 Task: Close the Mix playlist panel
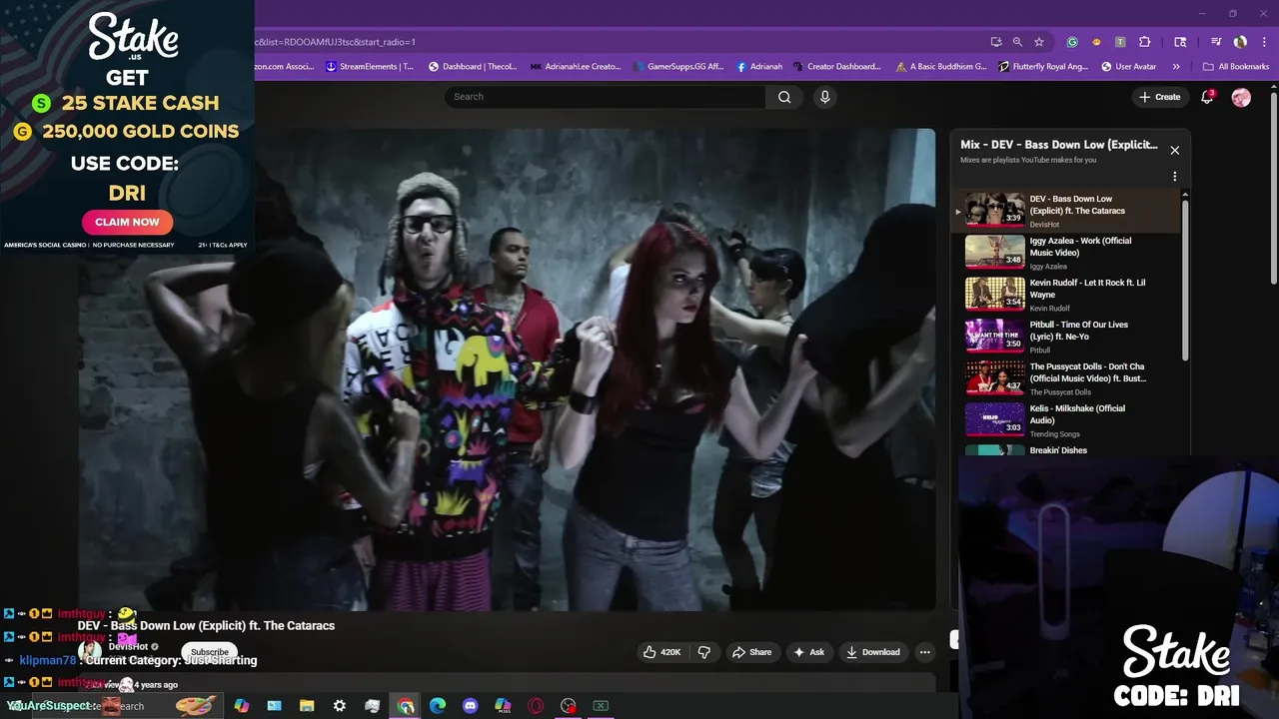pyautogui.click(x=1175, y=150)
